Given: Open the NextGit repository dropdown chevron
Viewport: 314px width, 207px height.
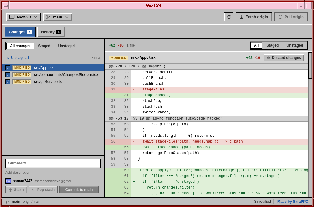Looking at the screenshot, I should 35,17.
